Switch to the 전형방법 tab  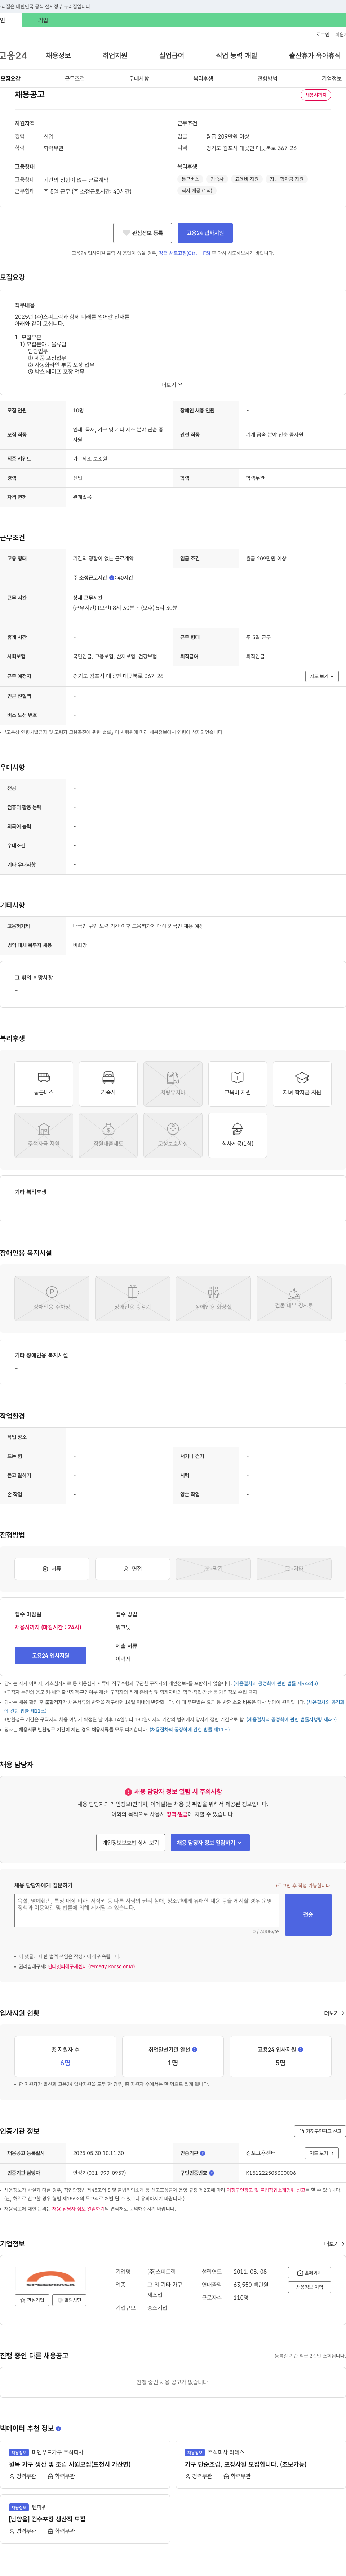[267, 78]
